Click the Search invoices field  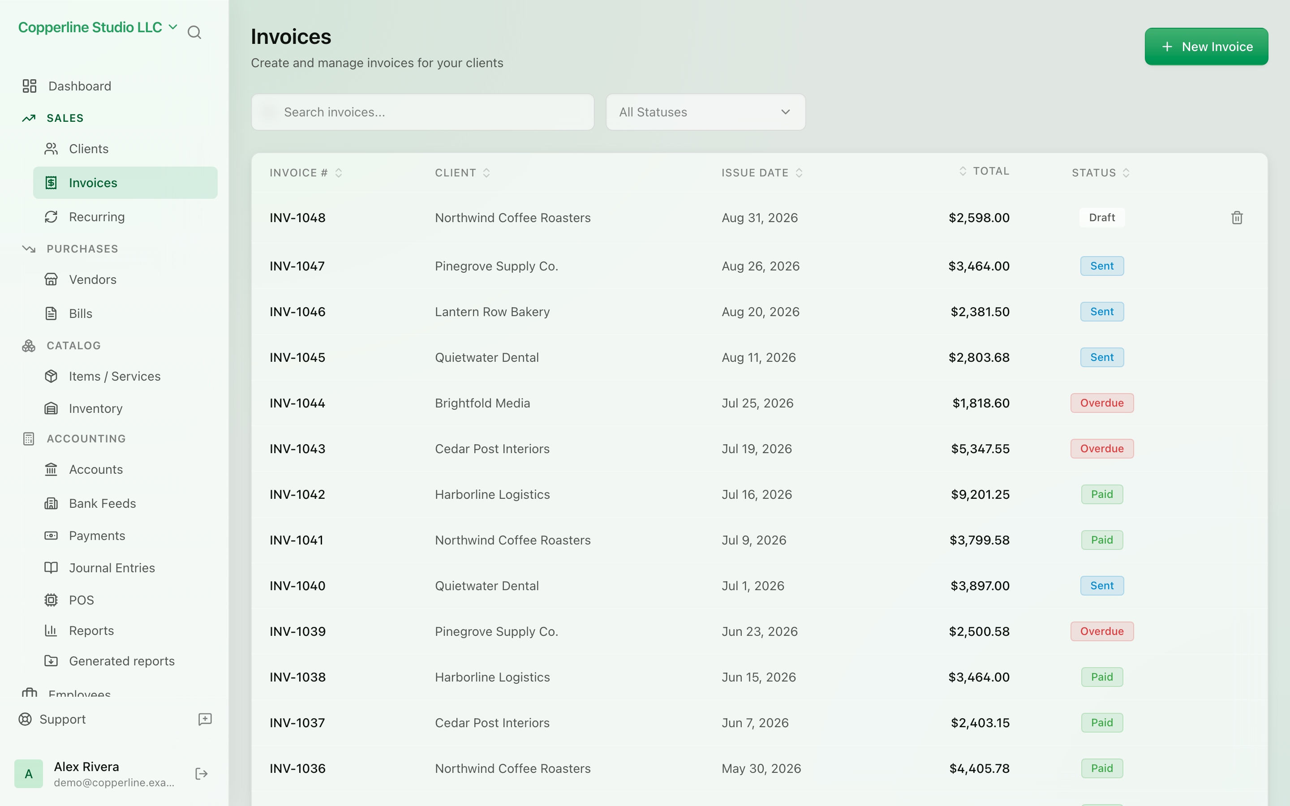423,112
